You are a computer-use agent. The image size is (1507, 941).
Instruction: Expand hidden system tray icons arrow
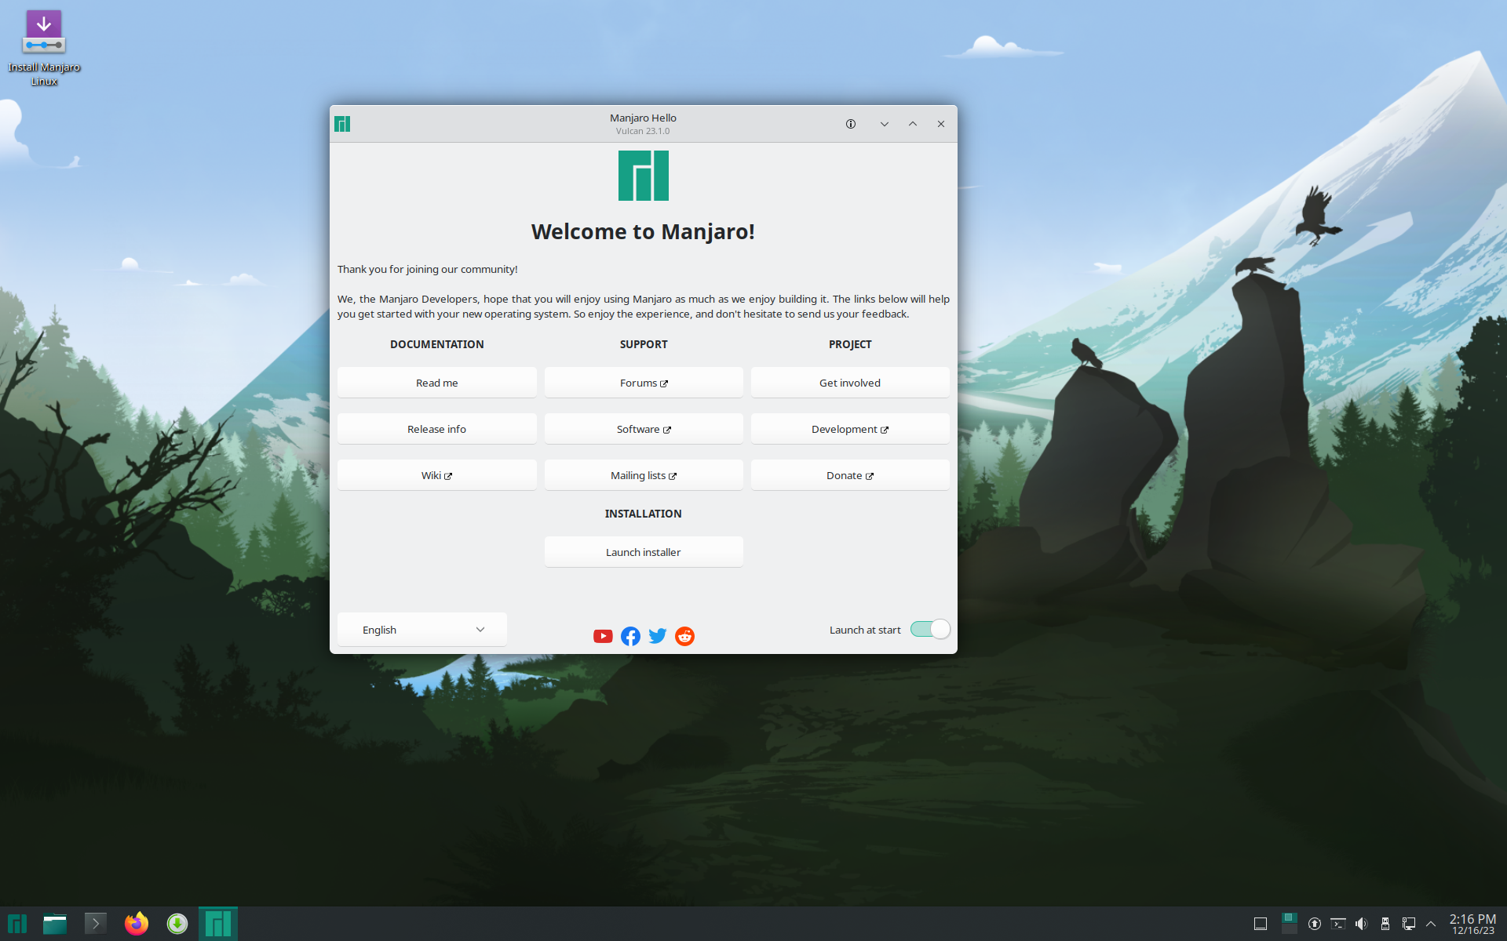[1431, 924]
